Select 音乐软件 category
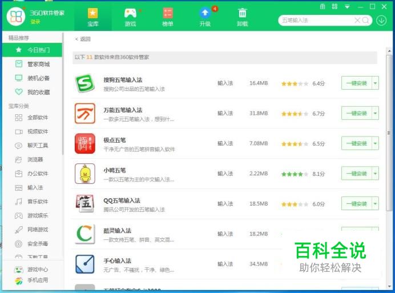The image size is (395, 293). [32, 202]
